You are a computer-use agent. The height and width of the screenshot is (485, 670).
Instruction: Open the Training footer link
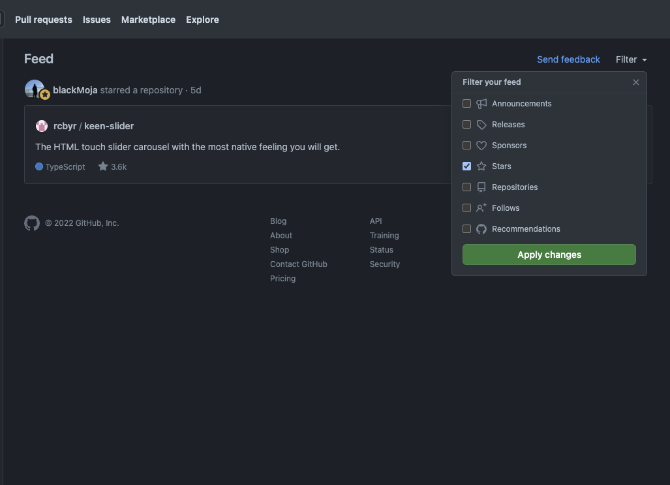tap(384, 235)
